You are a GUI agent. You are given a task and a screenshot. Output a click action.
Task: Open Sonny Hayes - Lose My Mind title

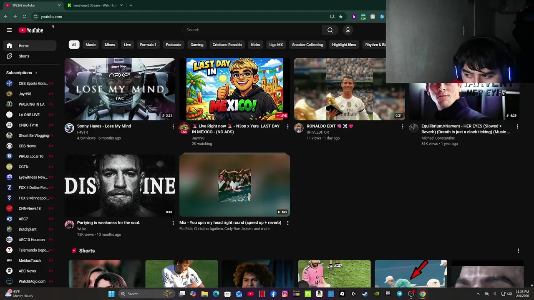[x=104, y=126]
